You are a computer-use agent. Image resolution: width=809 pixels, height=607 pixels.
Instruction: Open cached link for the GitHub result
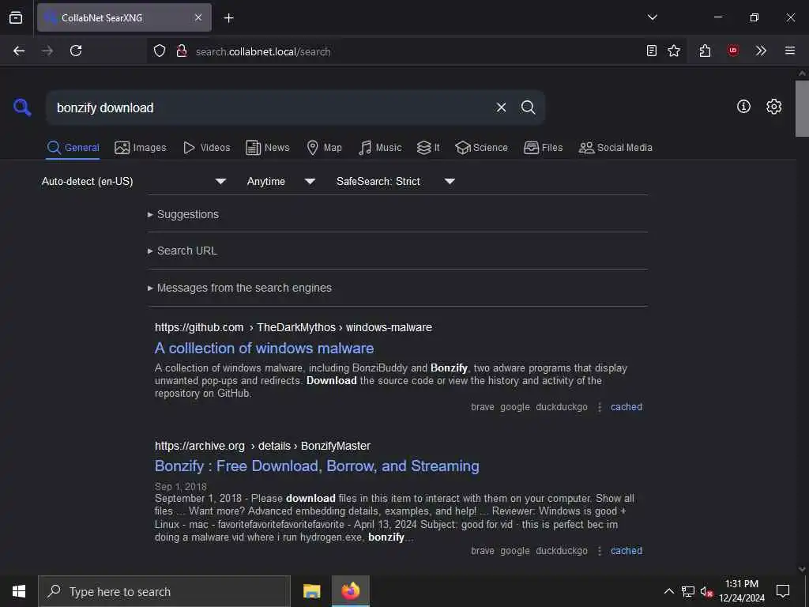point(627,407)
